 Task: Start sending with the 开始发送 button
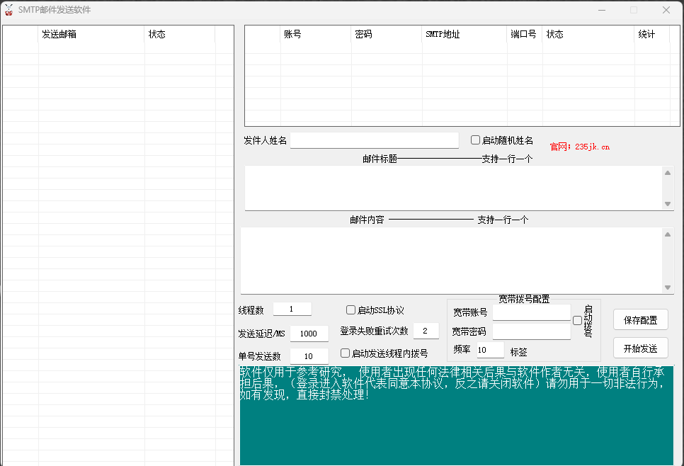[640, 348]
